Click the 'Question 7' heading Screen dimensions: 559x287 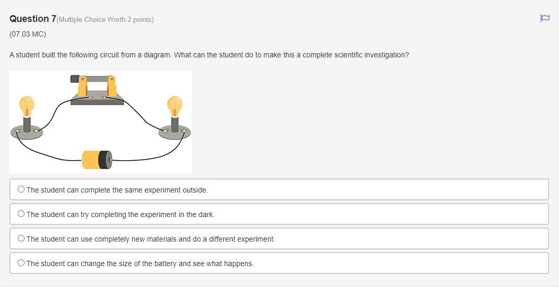[33, 19]
